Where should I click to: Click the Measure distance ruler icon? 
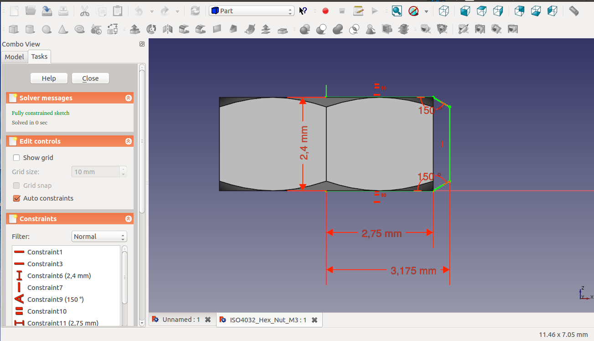(574, 11)
